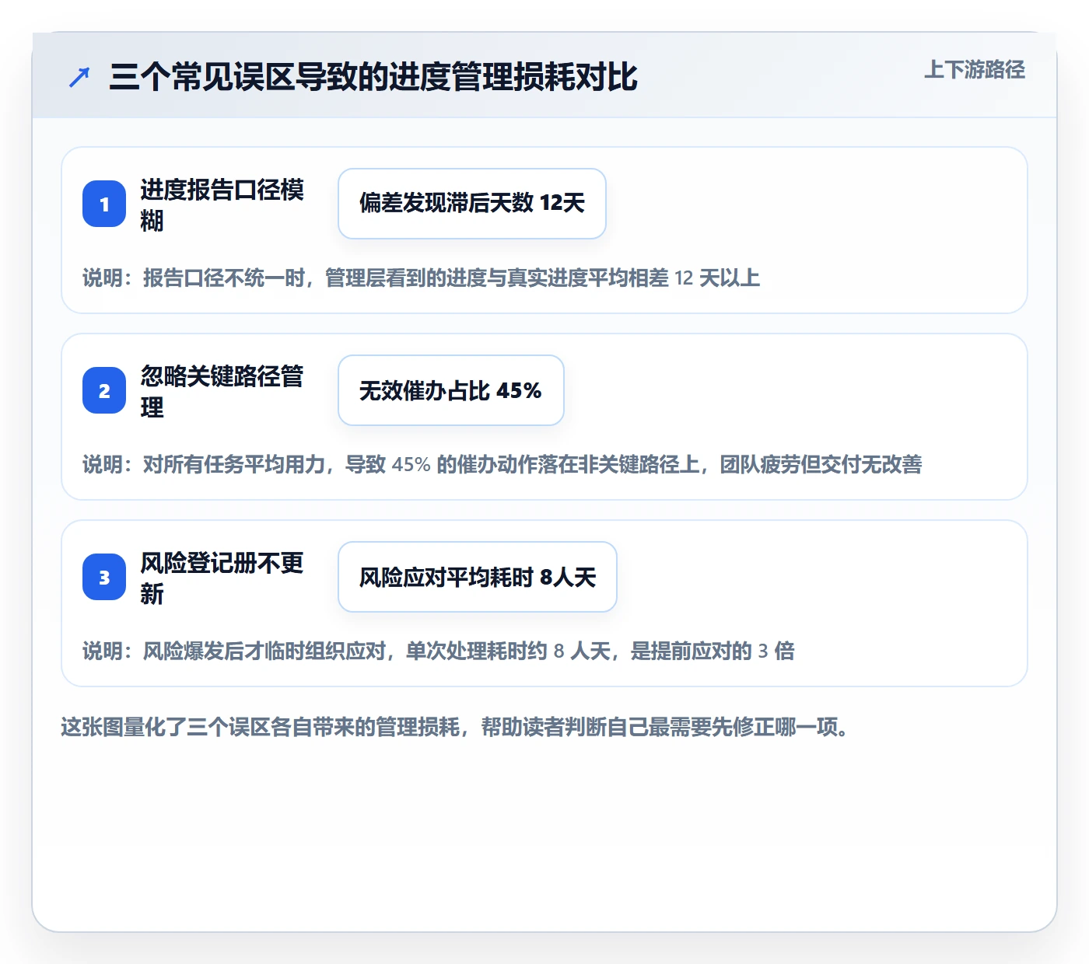Click the heading 忽略关键路径管理
The height and width of the screenshot is (964, 1089).
[222, 391]
